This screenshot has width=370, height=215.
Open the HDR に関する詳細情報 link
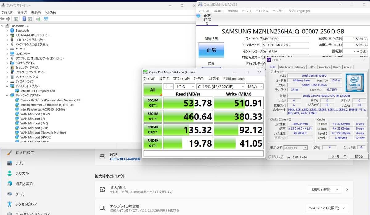pos(125,159)
